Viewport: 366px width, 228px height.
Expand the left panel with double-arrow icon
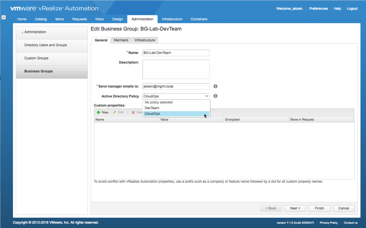(x=3, y=17)
